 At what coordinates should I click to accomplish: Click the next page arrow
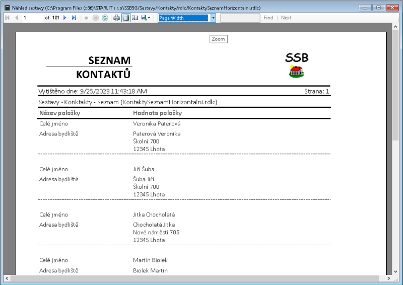point(65,18)
